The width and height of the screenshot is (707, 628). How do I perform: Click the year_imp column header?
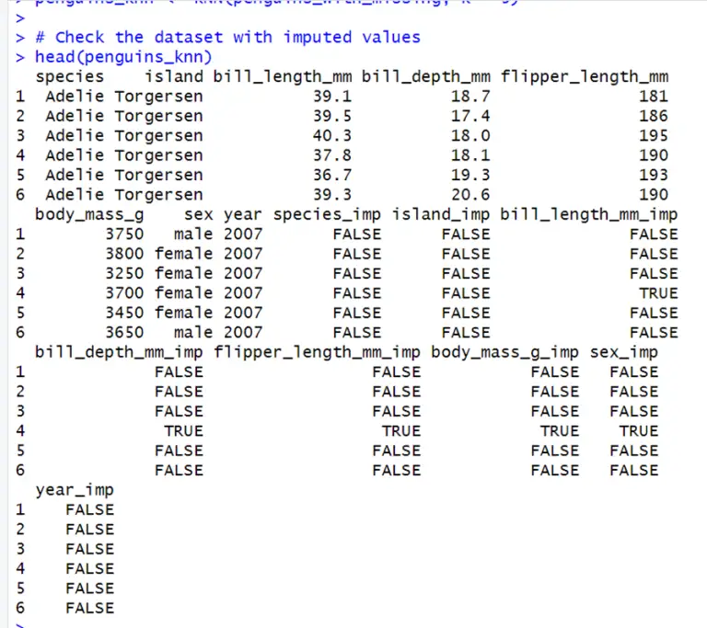(75, 490)
